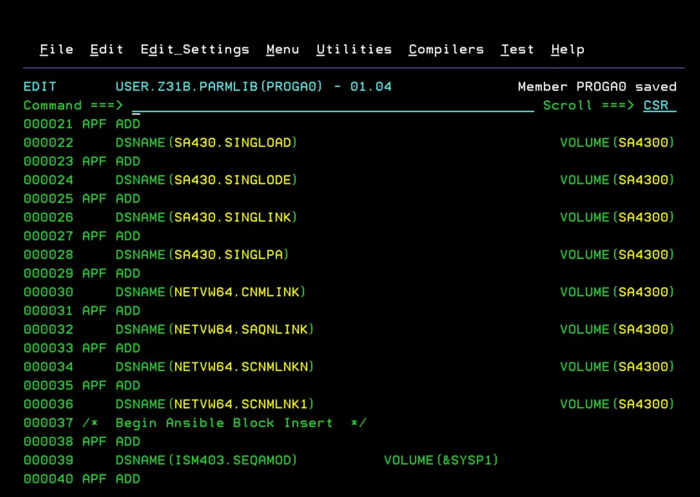Click line number 000022
Viewport: 700px width, 497px height.
tap(48, 143)
